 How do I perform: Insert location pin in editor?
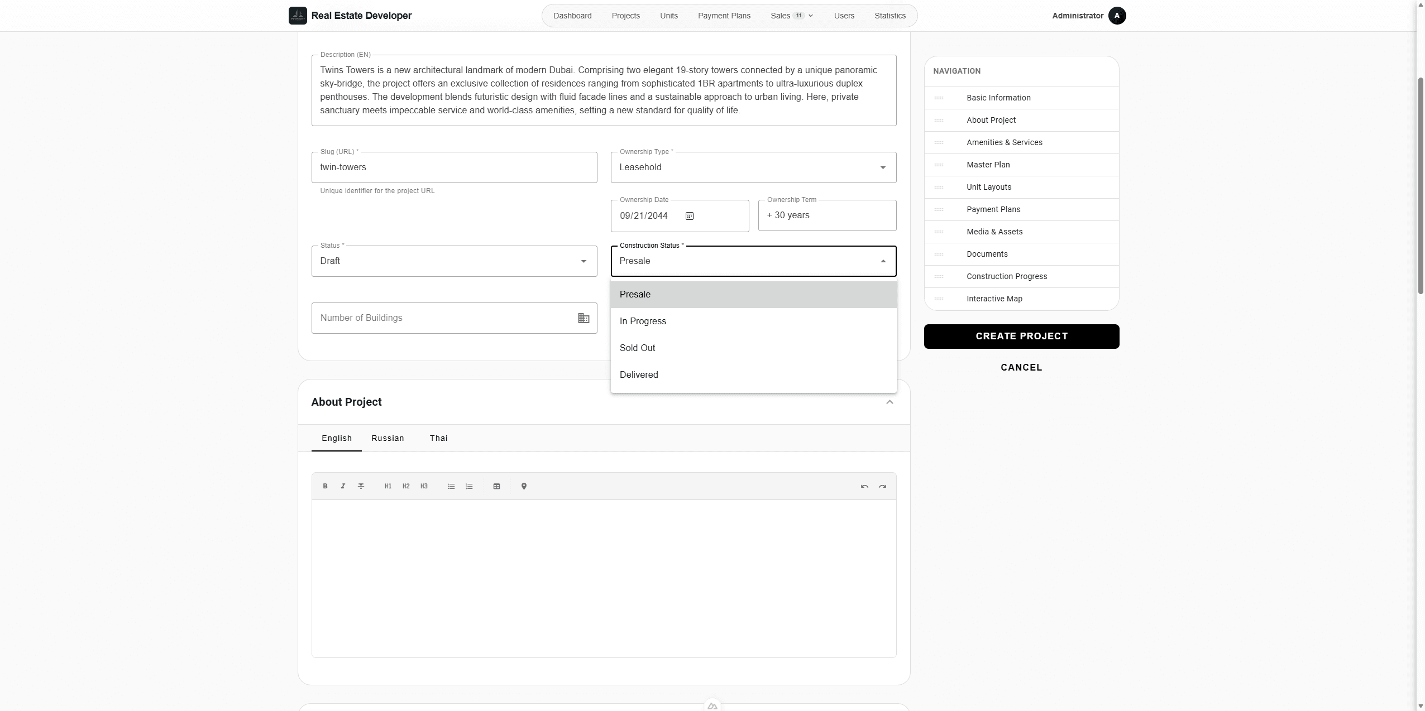524,486
